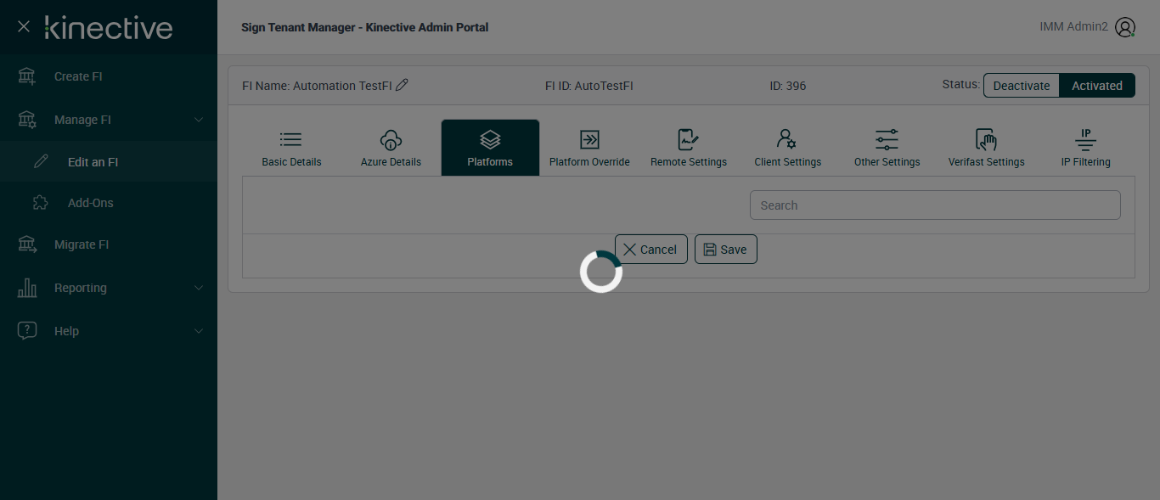Click the FI ID: AutoTestFI text
1160x500 pixels.
(589, 86)
